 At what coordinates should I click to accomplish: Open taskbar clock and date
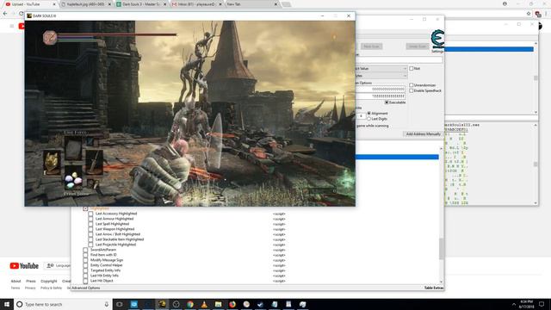526,304
